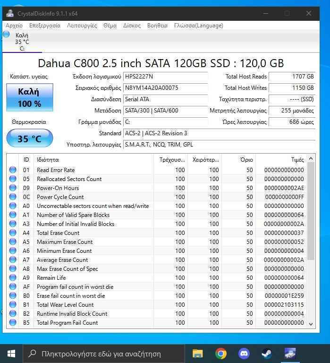Click status icon of Remain Life row

point(13,277)
